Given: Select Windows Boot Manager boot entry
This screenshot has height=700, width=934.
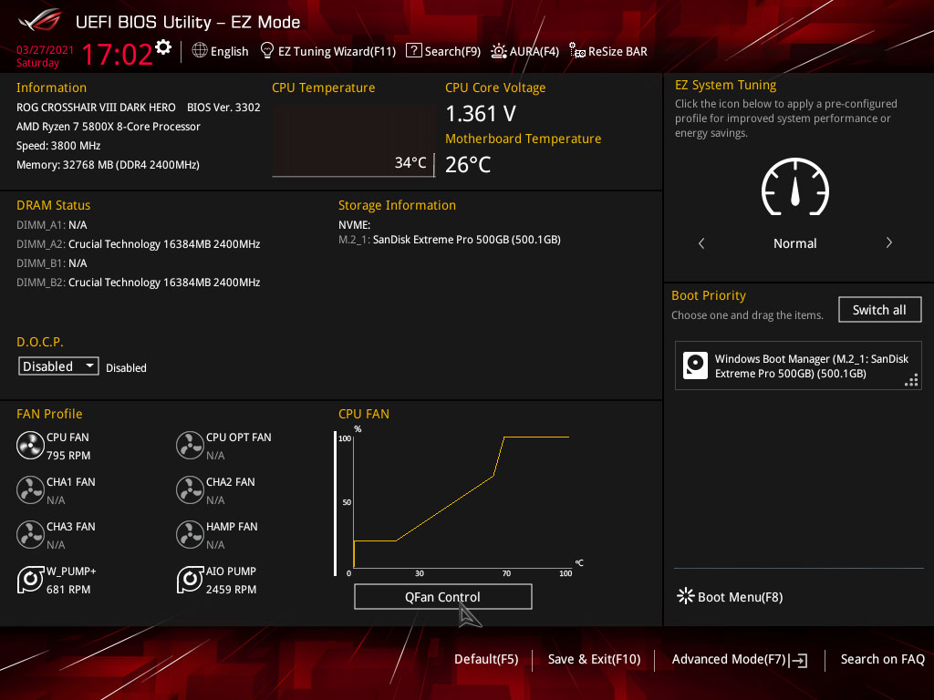Looking at the screenshot, I should point(797,365).
